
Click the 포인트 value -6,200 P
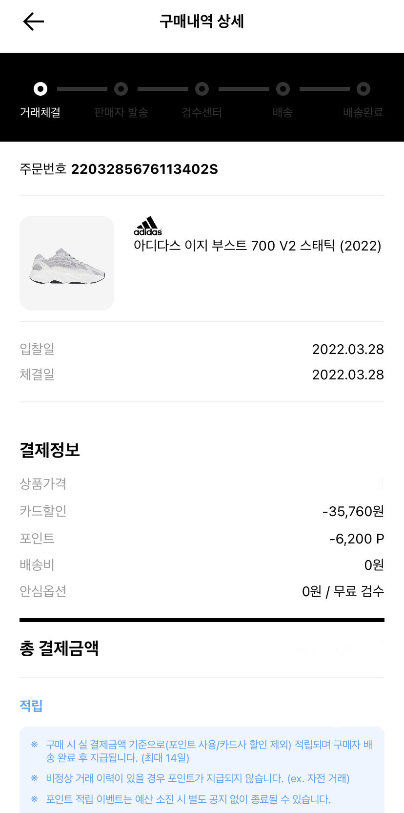pos(357,539)
